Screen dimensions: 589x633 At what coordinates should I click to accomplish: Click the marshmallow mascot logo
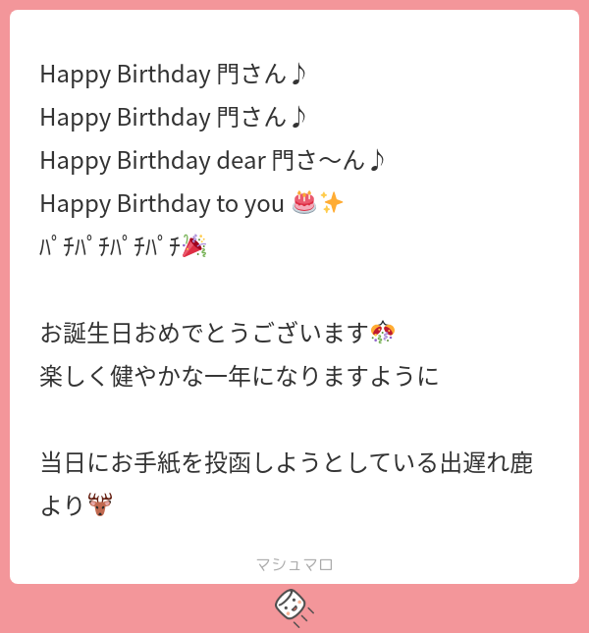coord(294,607)
